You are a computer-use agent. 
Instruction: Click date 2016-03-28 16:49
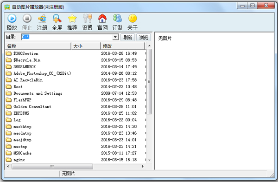[119, 53]
